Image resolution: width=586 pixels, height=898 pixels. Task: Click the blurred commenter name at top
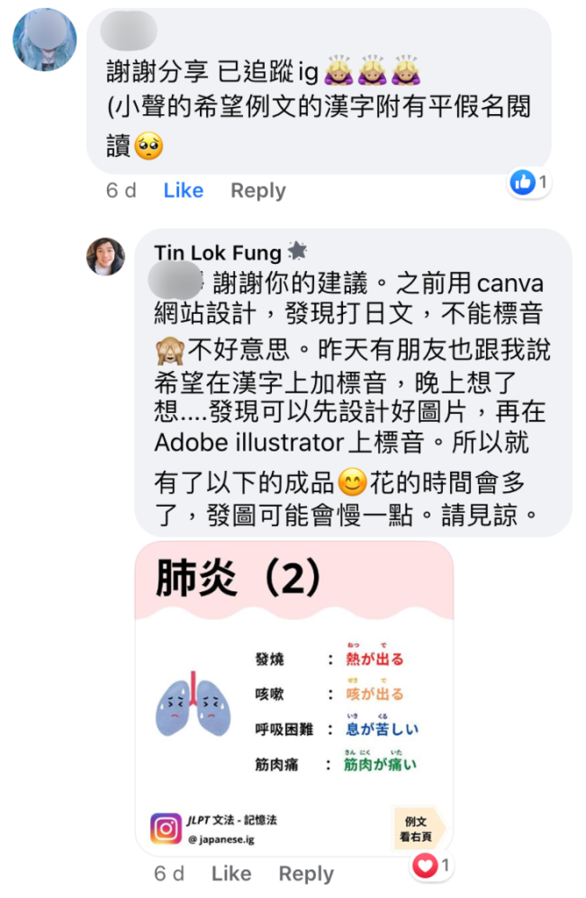[x=129, y=31]
